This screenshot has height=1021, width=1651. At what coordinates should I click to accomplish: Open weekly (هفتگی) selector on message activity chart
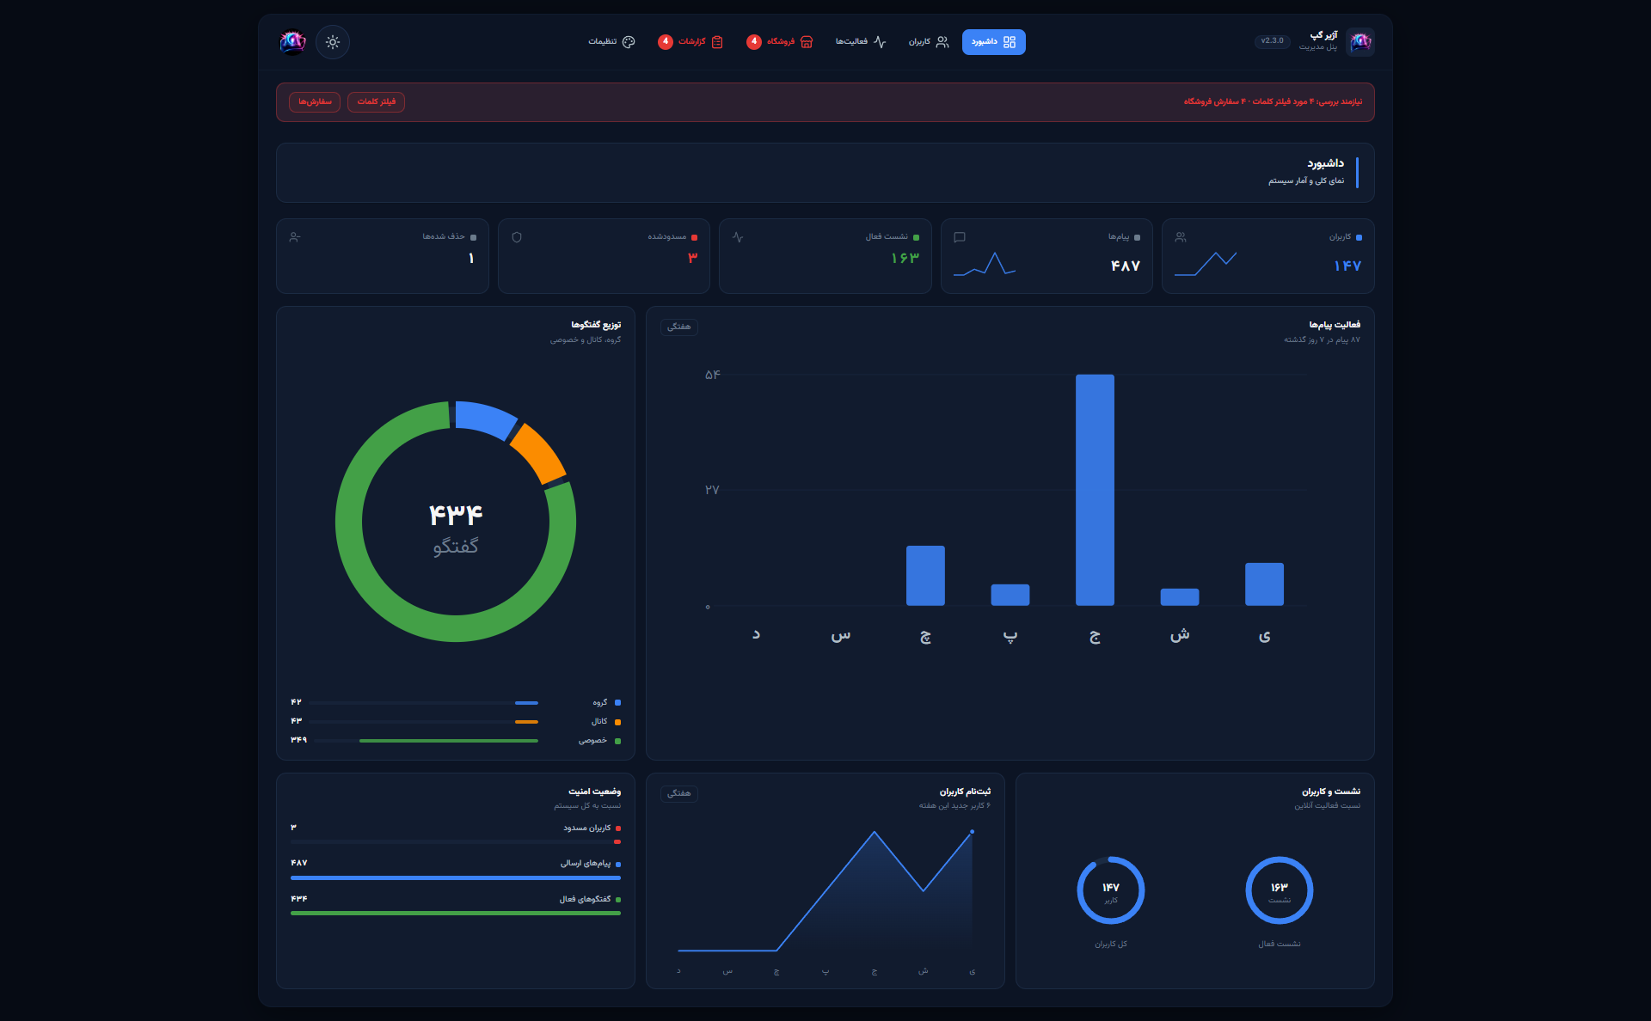click(679, 327)
